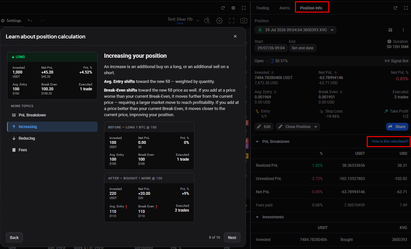Click fullscreen icon beside the top gear icon

pyautogui.click(x=244, y=8)
